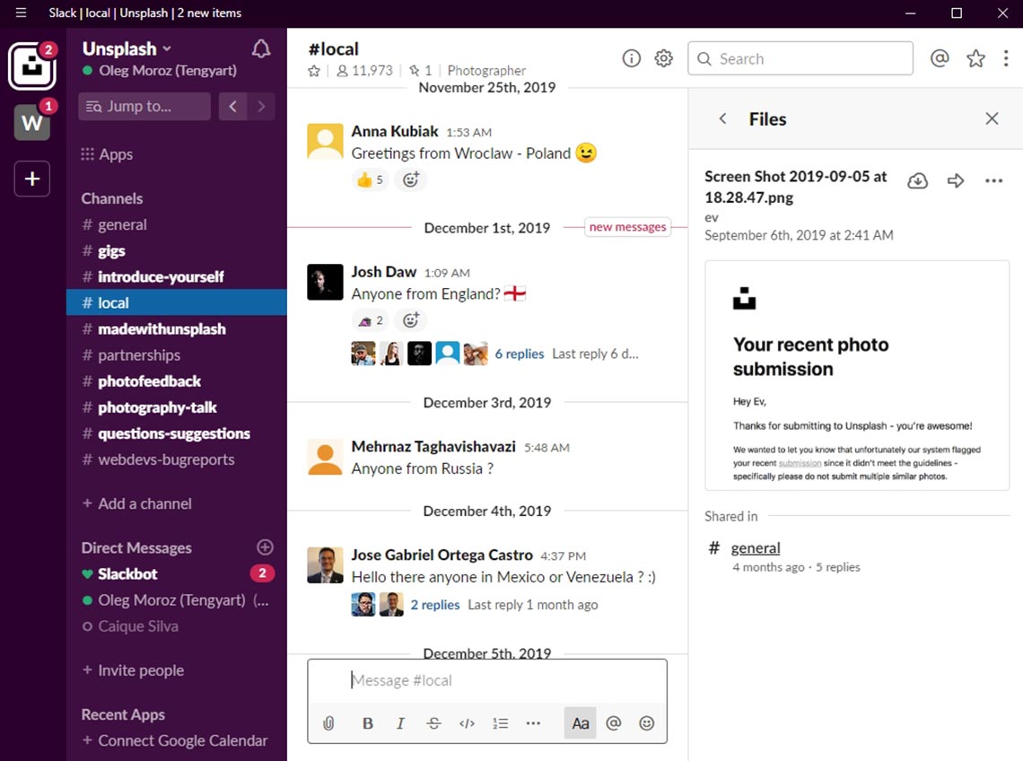Viewport: 1023px width, 761px height.
Task: Click Invite people
Action: (133, 670)
